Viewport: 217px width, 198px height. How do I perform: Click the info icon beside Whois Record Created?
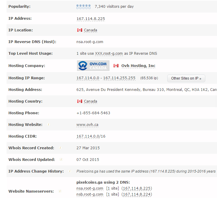tap(60, 148)
